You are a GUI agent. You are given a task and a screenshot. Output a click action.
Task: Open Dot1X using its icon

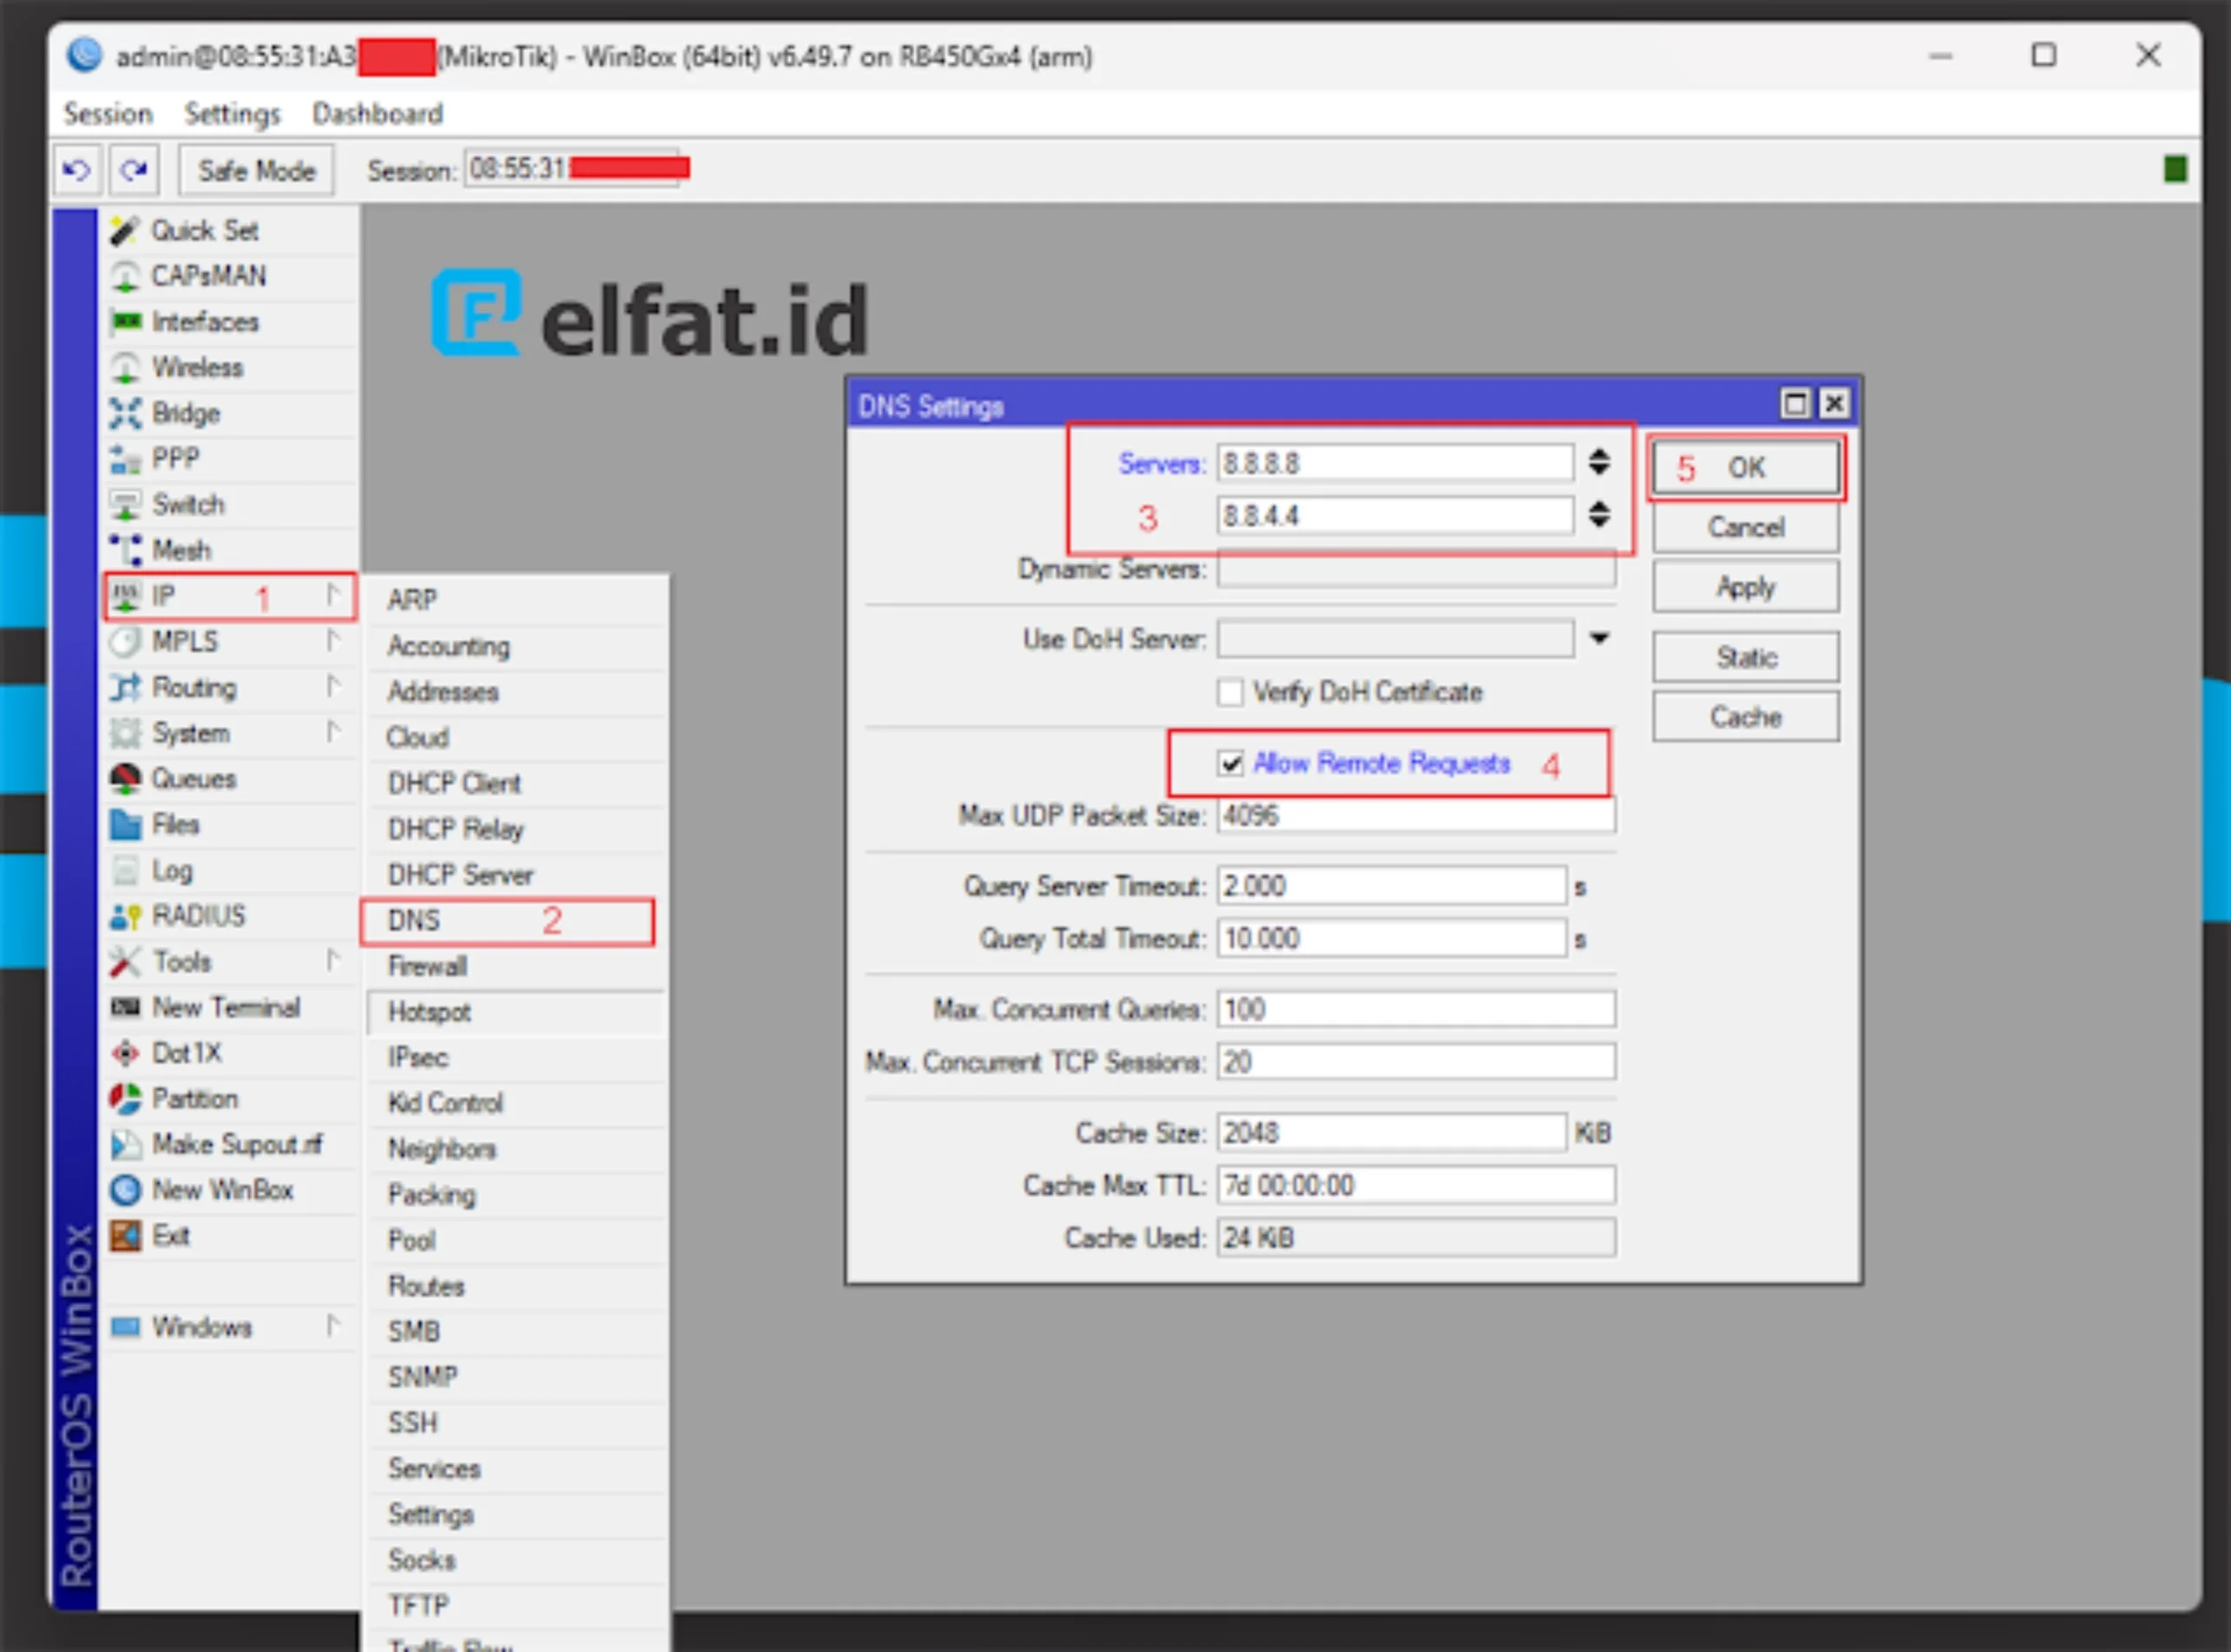(125, 1053)
